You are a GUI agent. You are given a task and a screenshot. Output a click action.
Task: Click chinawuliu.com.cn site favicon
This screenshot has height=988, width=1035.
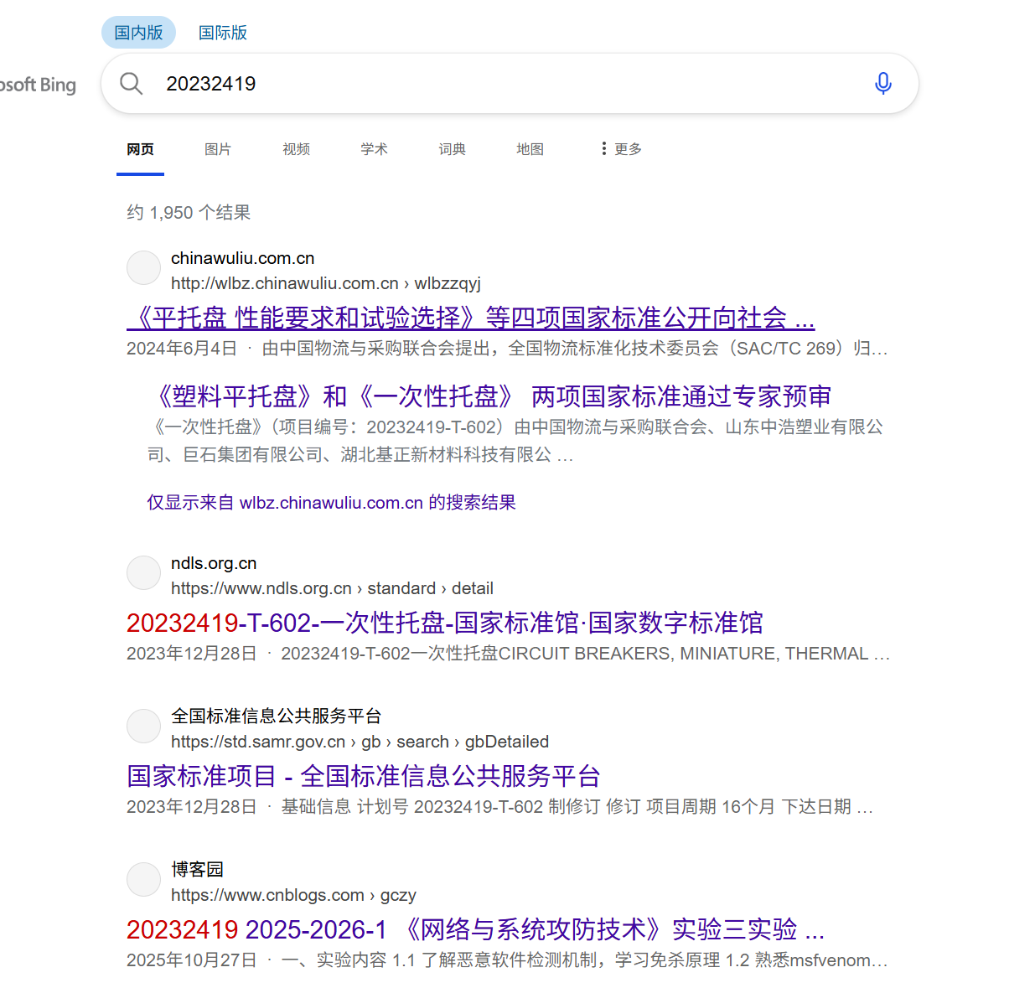[143, 267]
